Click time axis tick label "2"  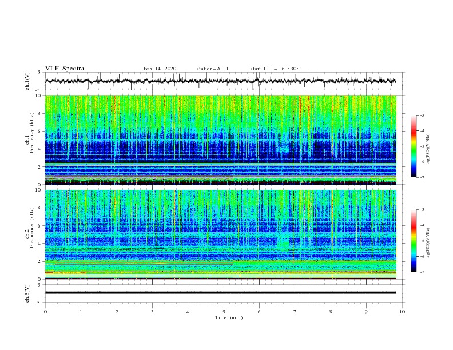(x=117, y=312)
